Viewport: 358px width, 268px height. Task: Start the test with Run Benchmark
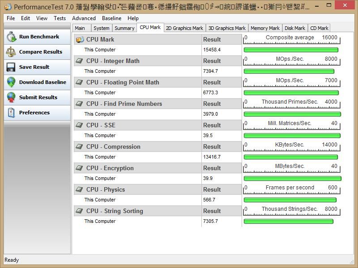pos(37,37)
